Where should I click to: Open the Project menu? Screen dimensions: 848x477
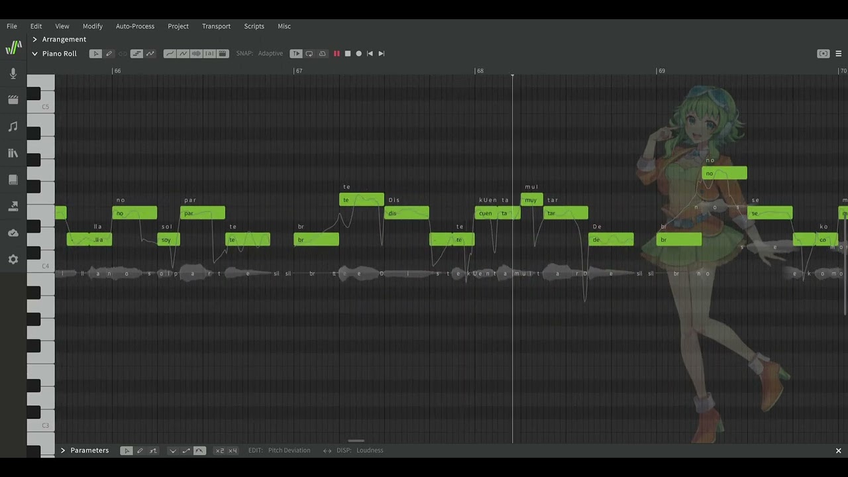178,26
